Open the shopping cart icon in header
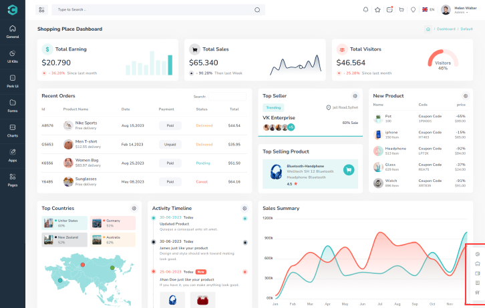 click(401, 10)
